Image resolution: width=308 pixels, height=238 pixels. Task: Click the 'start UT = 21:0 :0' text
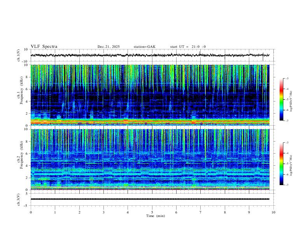point(188,47)
